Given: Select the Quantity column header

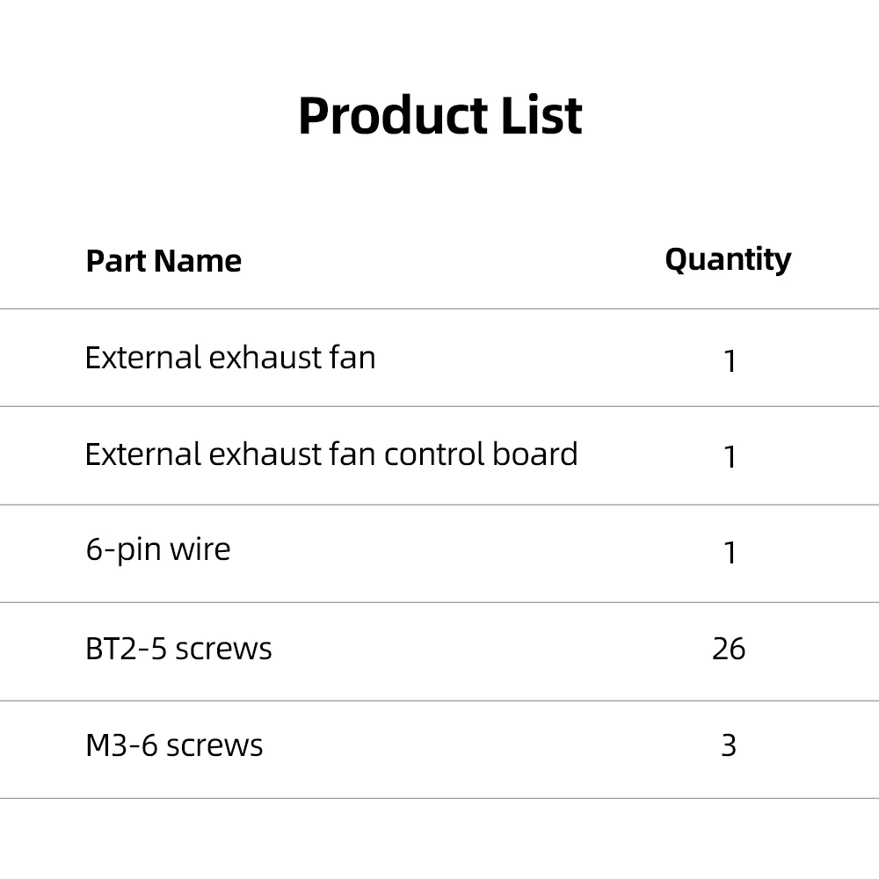Looking at the screenshot, I should [728, 260].
